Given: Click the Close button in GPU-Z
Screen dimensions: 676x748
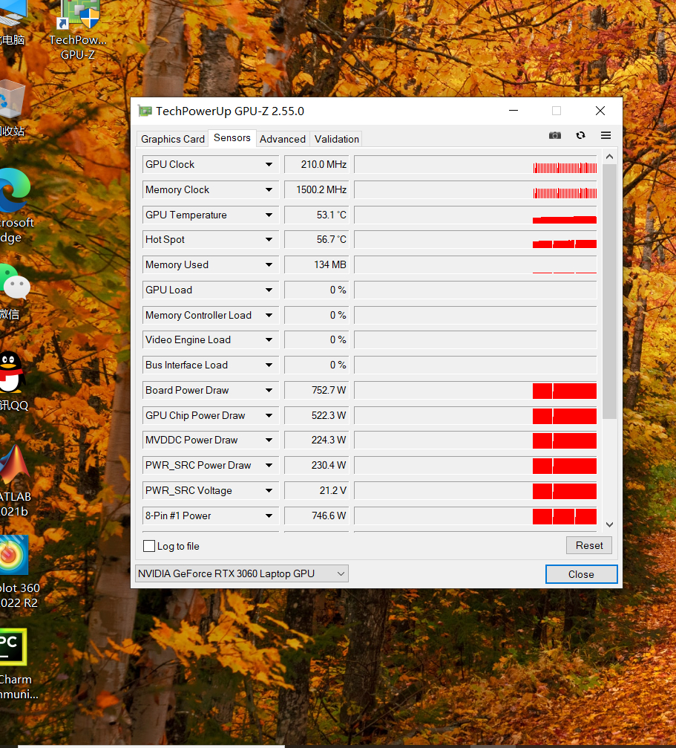Looking at the screenshot, I should [581, 574].
